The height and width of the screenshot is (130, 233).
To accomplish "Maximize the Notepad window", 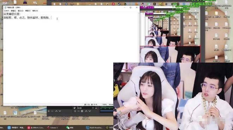I will pyautogui.click(x=131, y=7).
